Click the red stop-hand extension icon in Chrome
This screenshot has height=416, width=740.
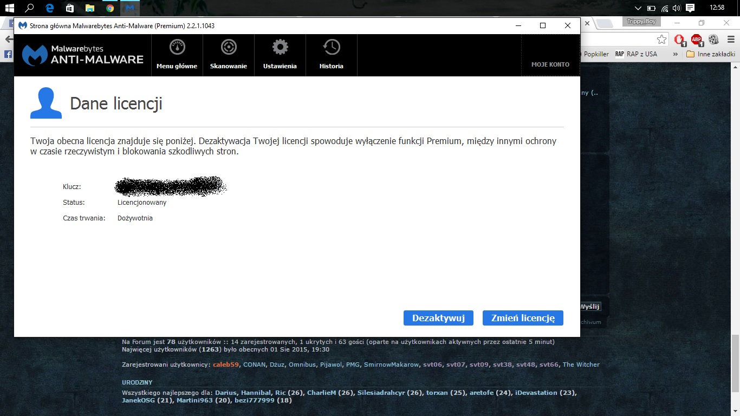679,40
